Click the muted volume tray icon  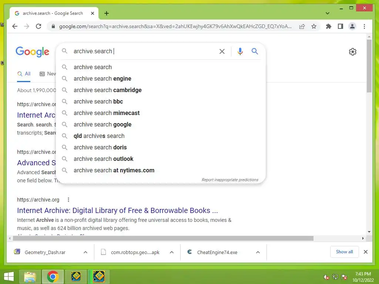click(326, 277)
